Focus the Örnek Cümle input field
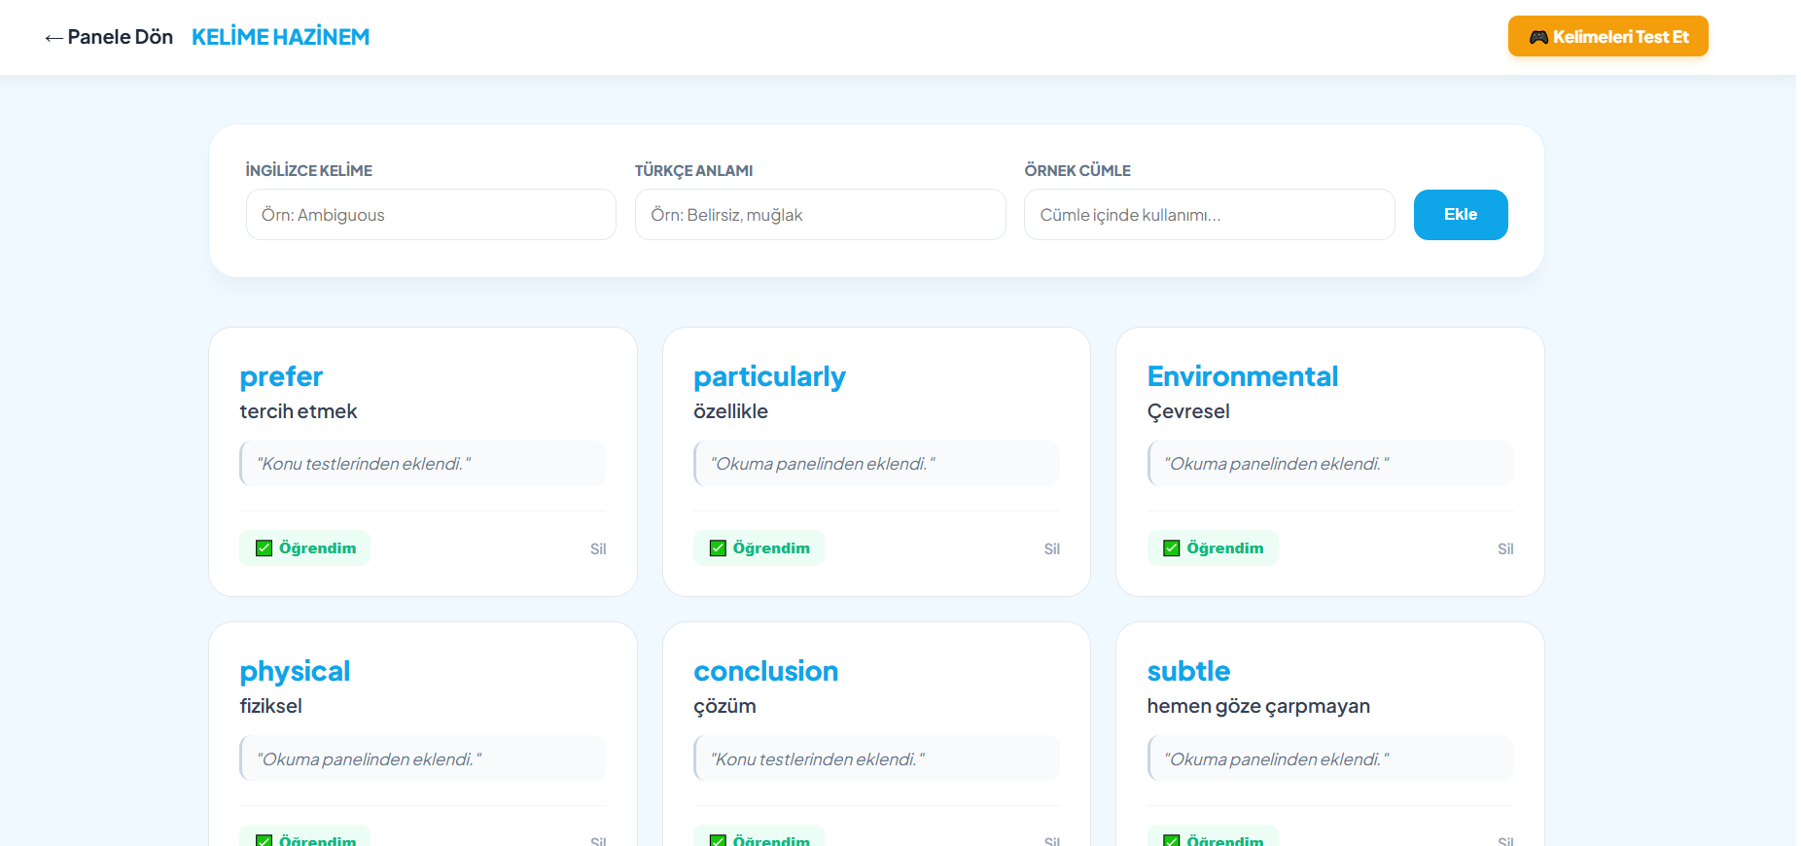1801x846 pixels. (x=1209, y=215)
